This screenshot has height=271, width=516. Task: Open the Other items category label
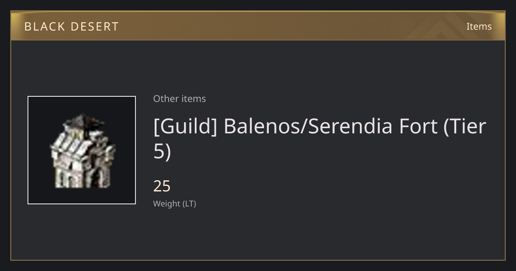pyautogui.click(x=179, y=99)
